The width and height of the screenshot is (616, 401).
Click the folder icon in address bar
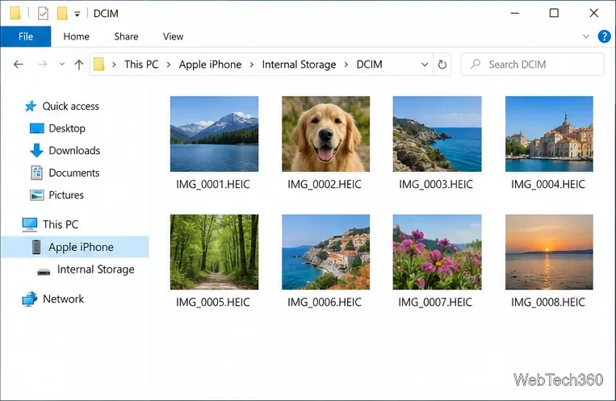(99, 64)
